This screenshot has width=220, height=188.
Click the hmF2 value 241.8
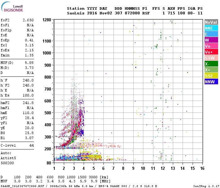click(x=28, y=103)
